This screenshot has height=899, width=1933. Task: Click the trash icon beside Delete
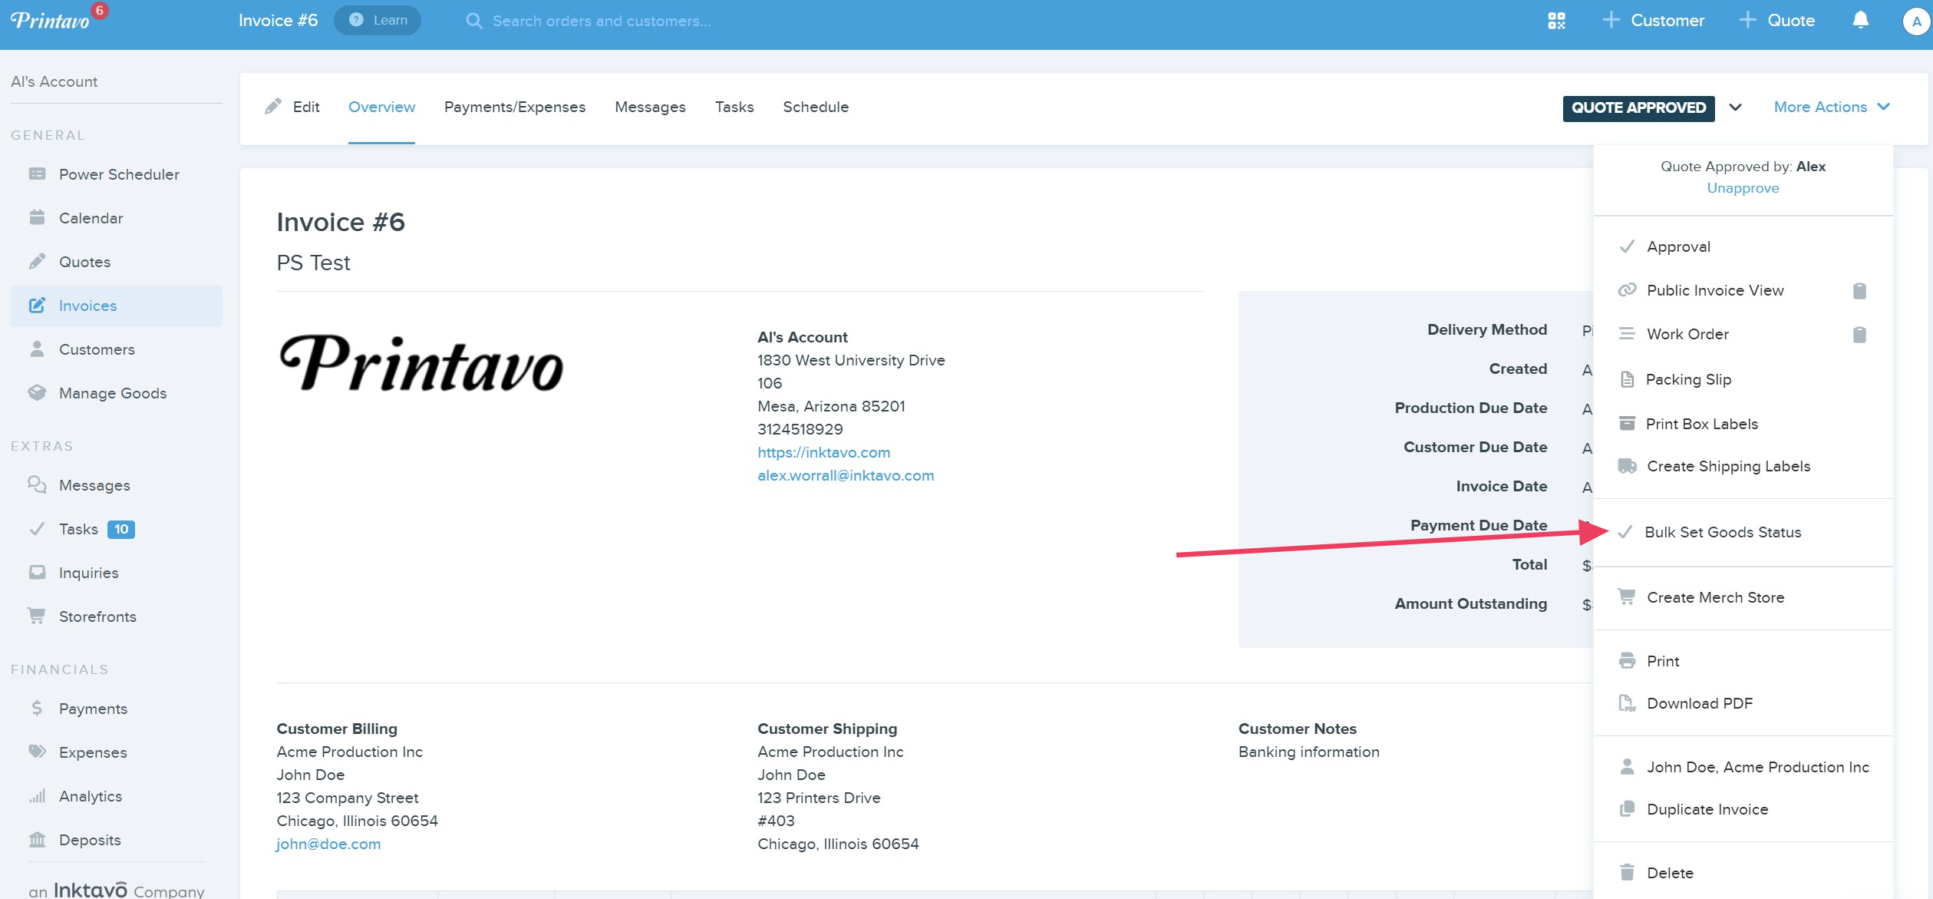click(1627, 872)
